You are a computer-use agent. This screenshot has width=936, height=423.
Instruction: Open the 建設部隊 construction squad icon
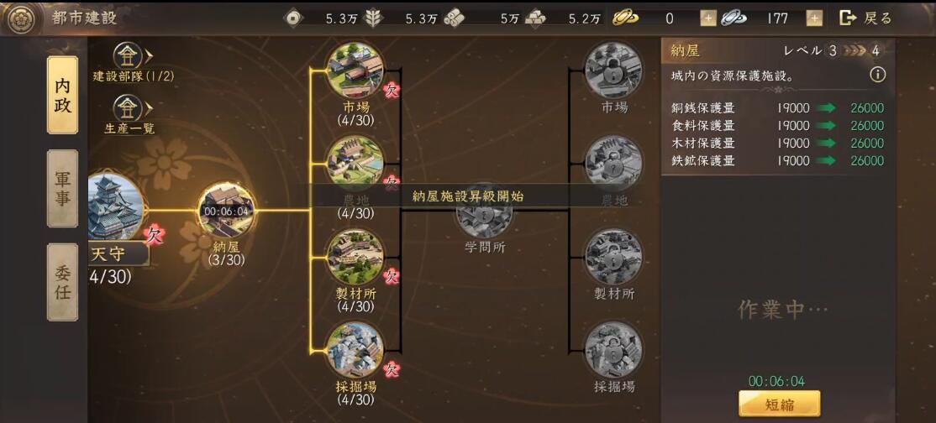point(127,56)
